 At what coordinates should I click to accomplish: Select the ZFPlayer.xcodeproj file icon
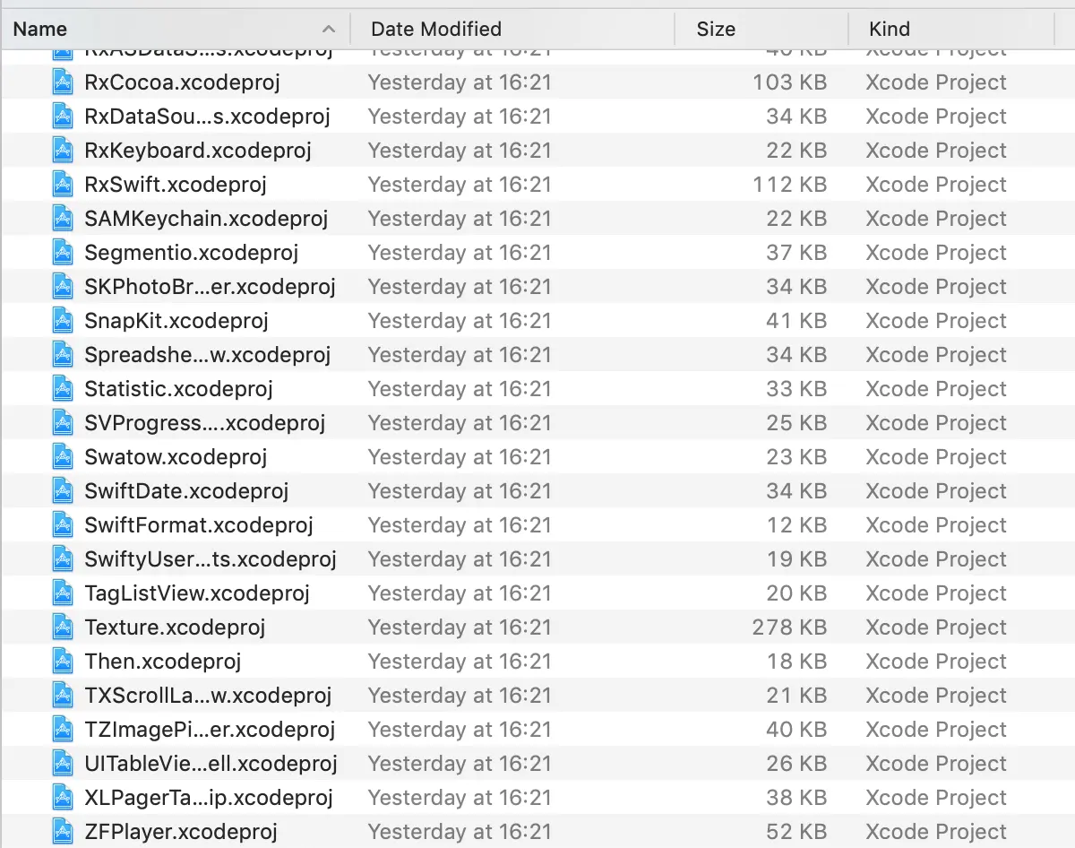[63, 832]
